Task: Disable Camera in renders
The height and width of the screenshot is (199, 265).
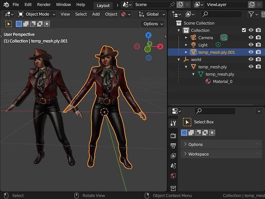Action: (258, 37)
